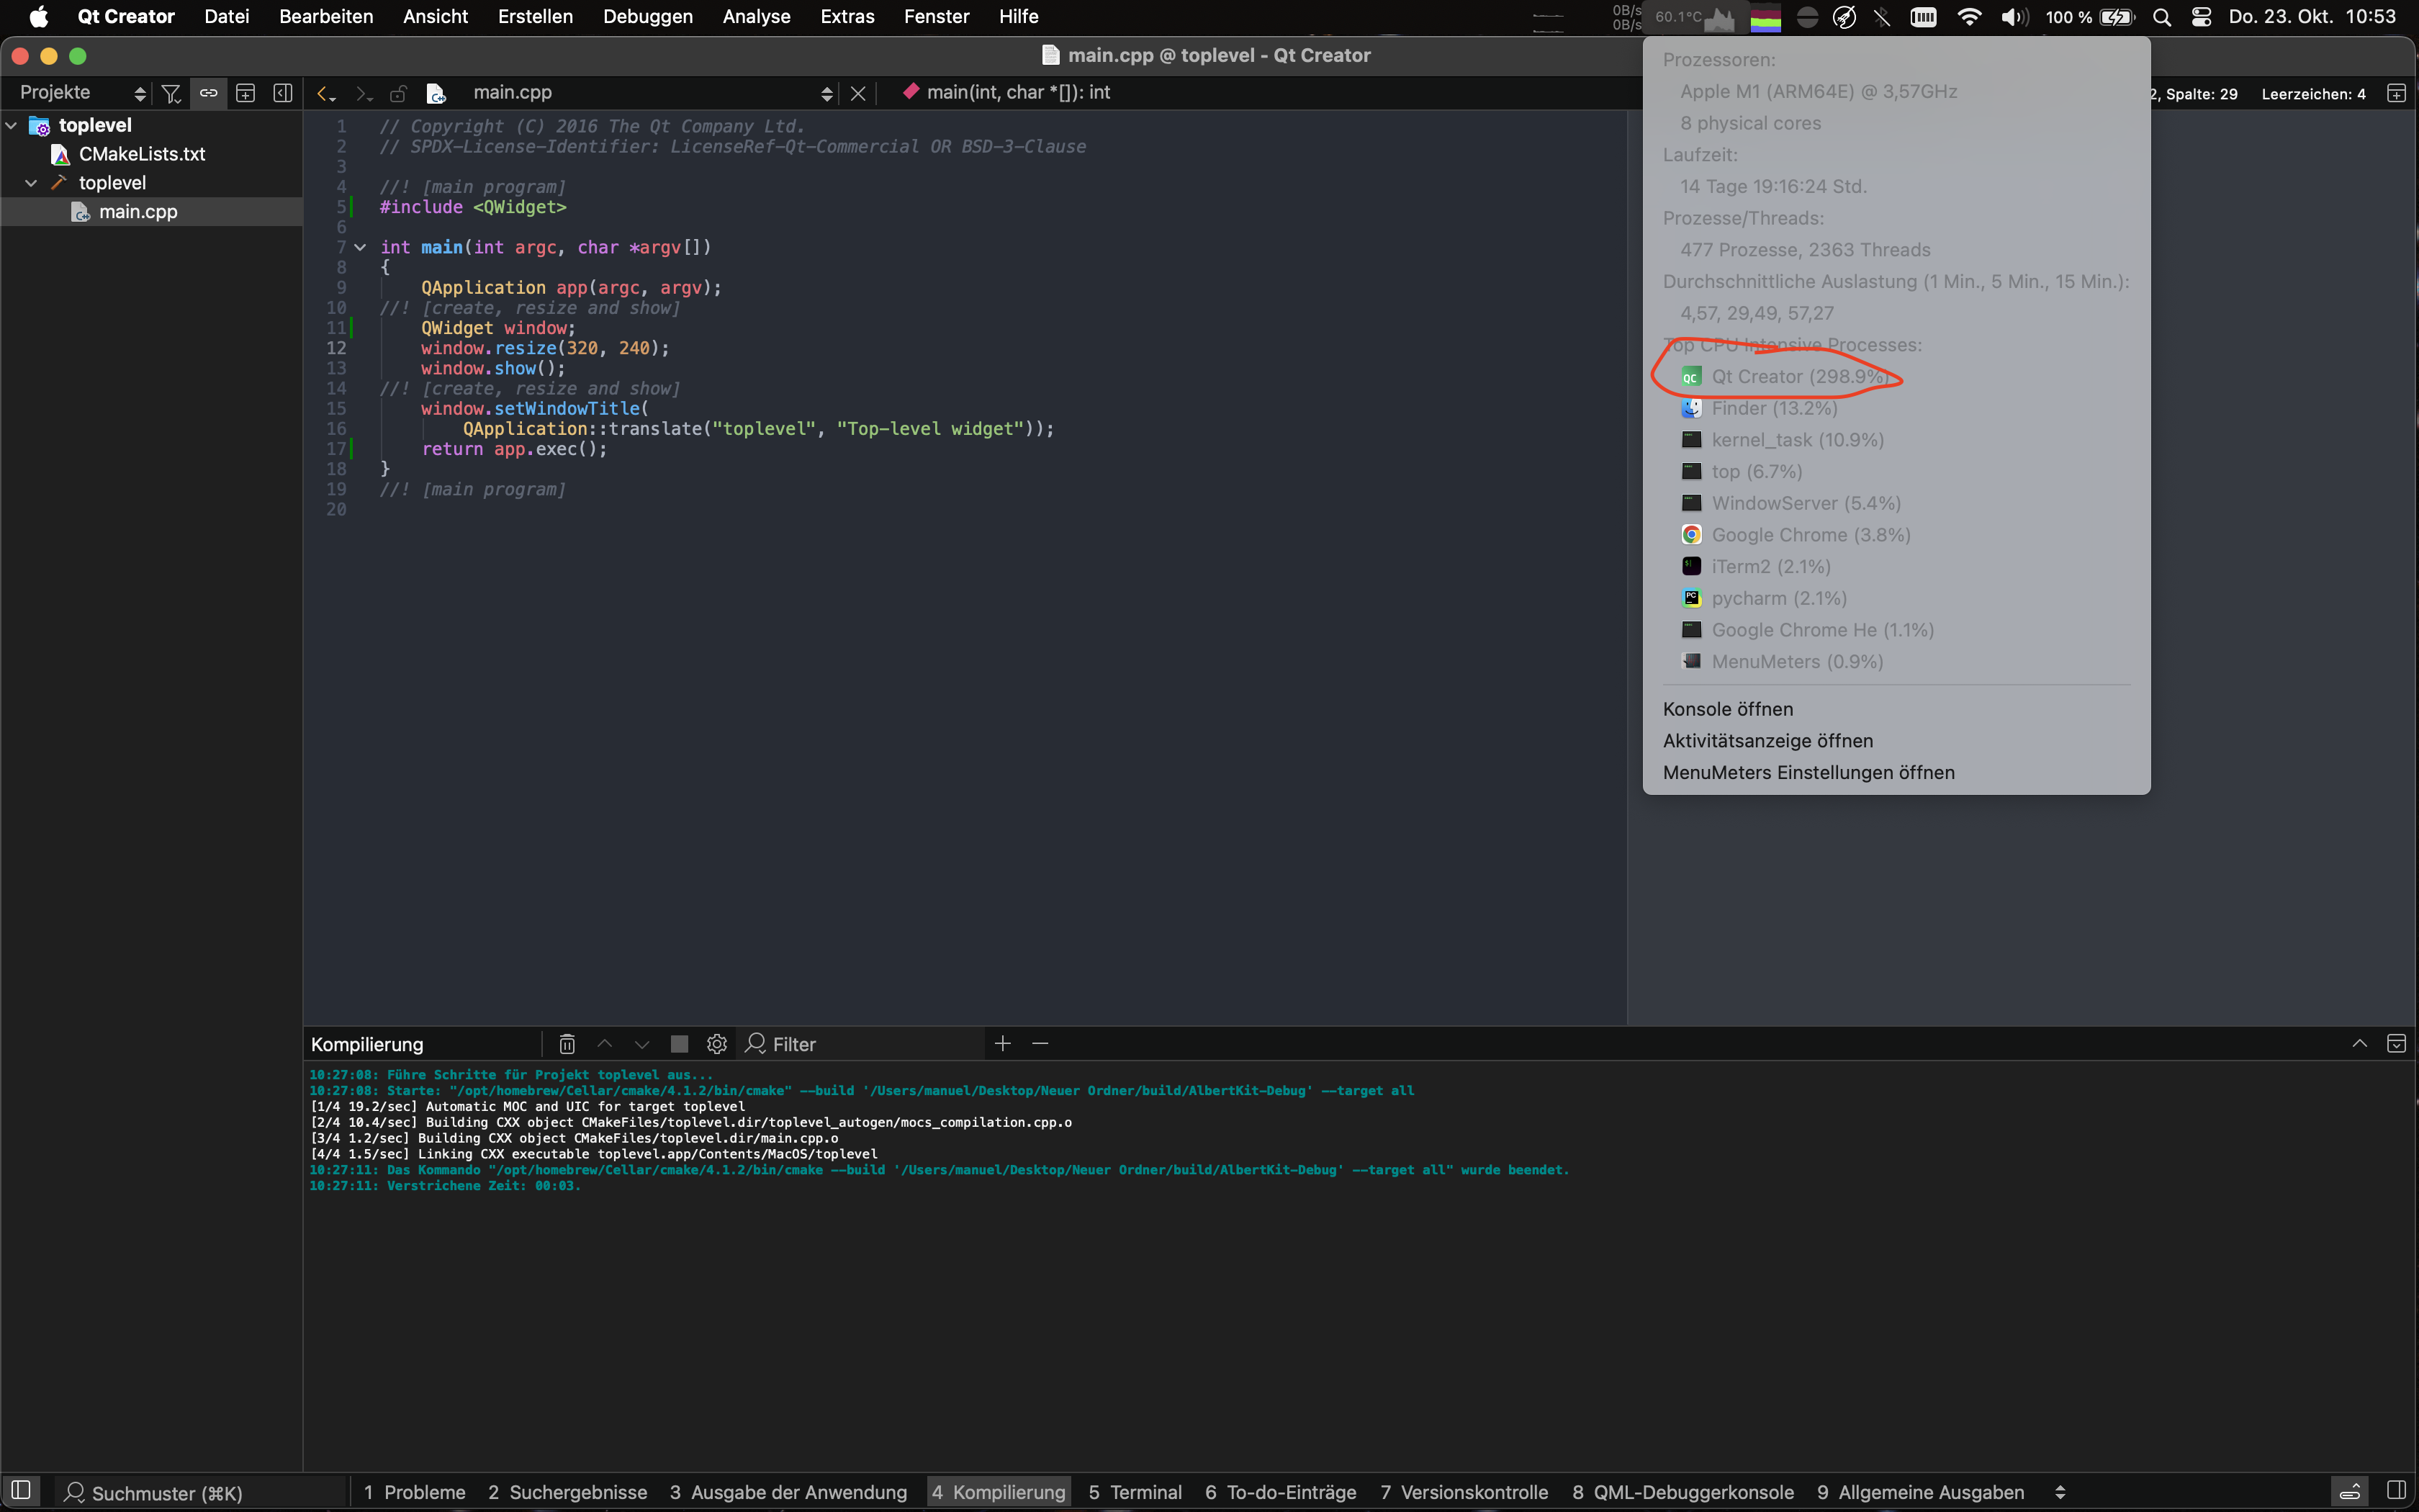Click the trash icon to clear compile output

pyautogui.click(x=567, y=1044)
